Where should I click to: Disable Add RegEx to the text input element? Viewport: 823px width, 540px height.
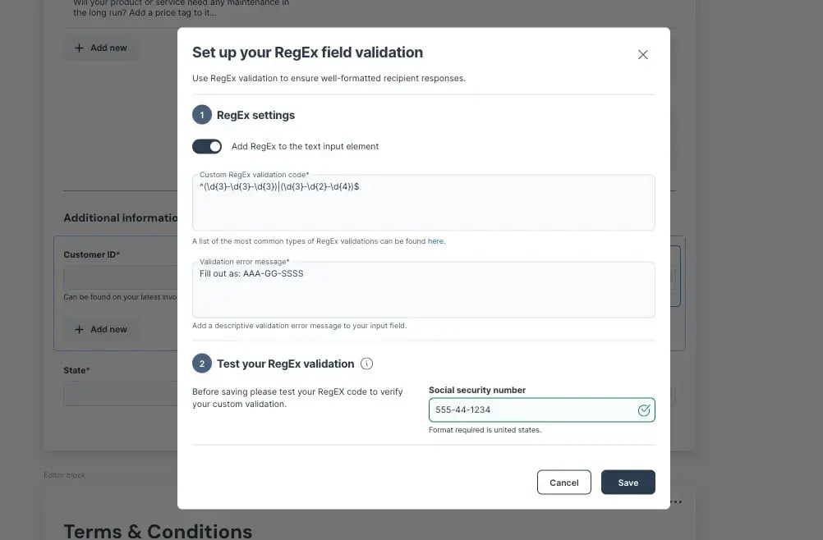[x=207, y=145]
